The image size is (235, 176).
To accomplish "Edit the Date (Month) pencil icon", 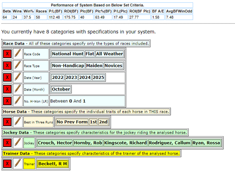I will pos(18,89).
